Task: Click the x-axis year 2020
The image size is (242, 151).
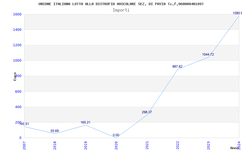Action: (116, 145)
